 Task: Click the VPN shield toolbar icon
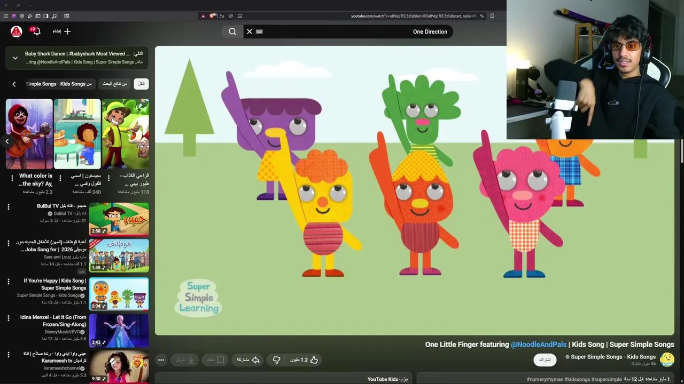pyautogui.click(x=22, y=16)
